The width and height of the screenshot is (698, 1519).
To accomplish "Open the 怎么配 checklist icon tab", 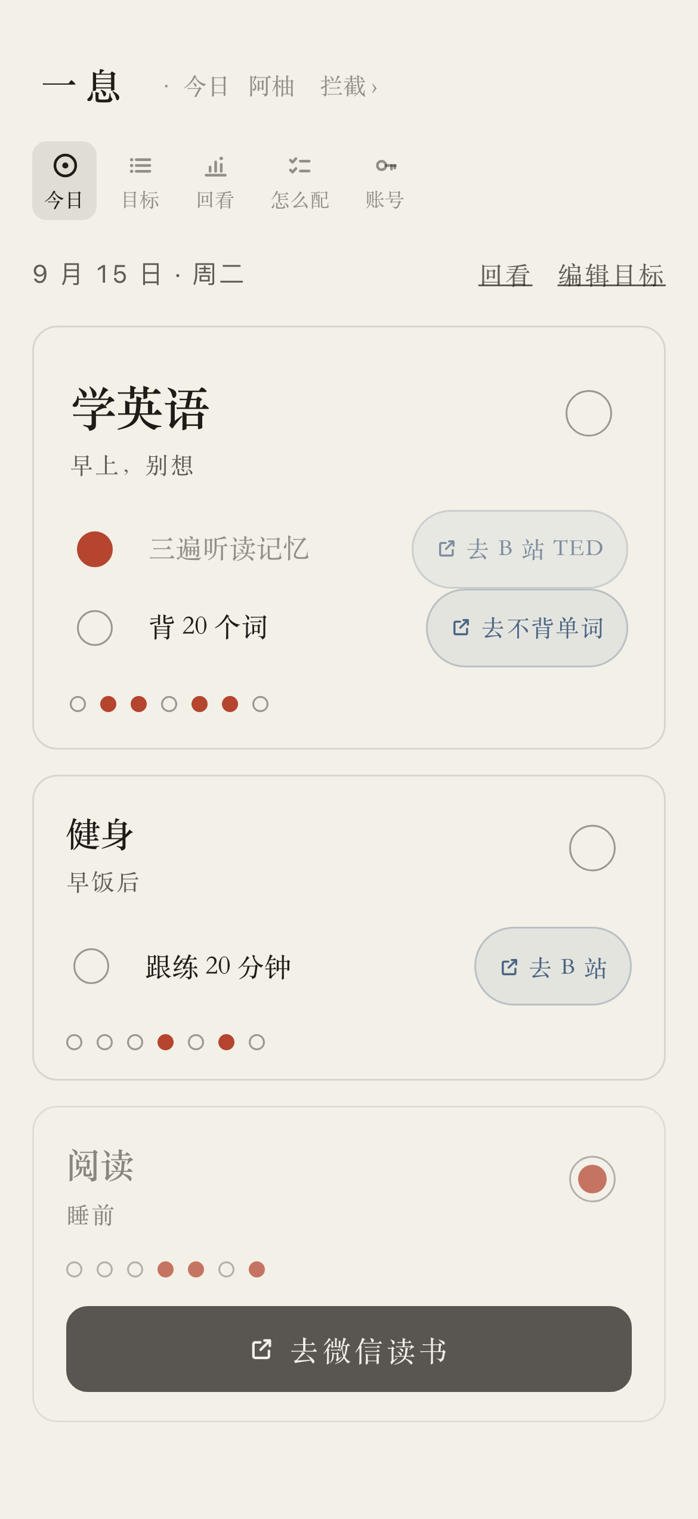I will [299, 181].
